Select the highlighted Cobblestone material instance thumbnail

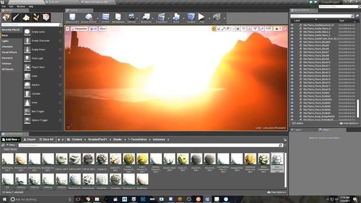[277, 162]
